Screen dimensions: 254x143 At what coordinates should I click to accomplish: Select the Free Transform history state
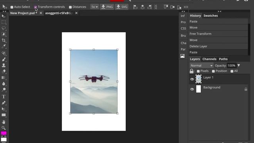(218, 34)
